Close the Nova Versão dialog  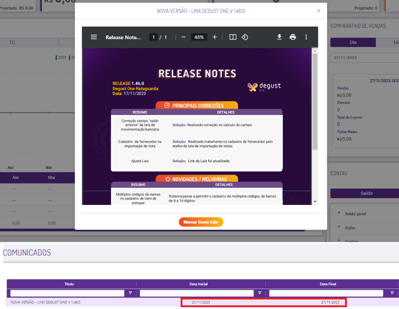coord(318,10)
